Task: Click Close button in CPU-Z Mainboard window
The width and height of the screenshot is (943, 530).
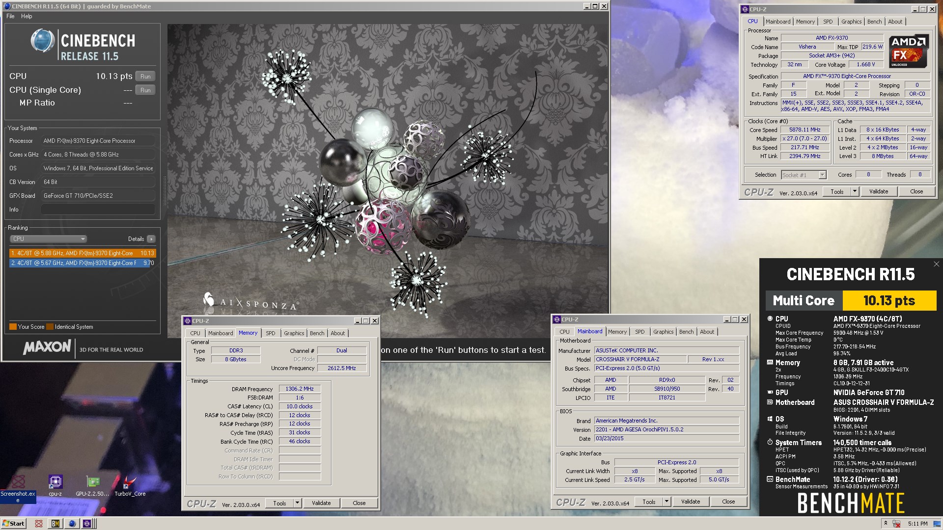Action: (728, 502)
